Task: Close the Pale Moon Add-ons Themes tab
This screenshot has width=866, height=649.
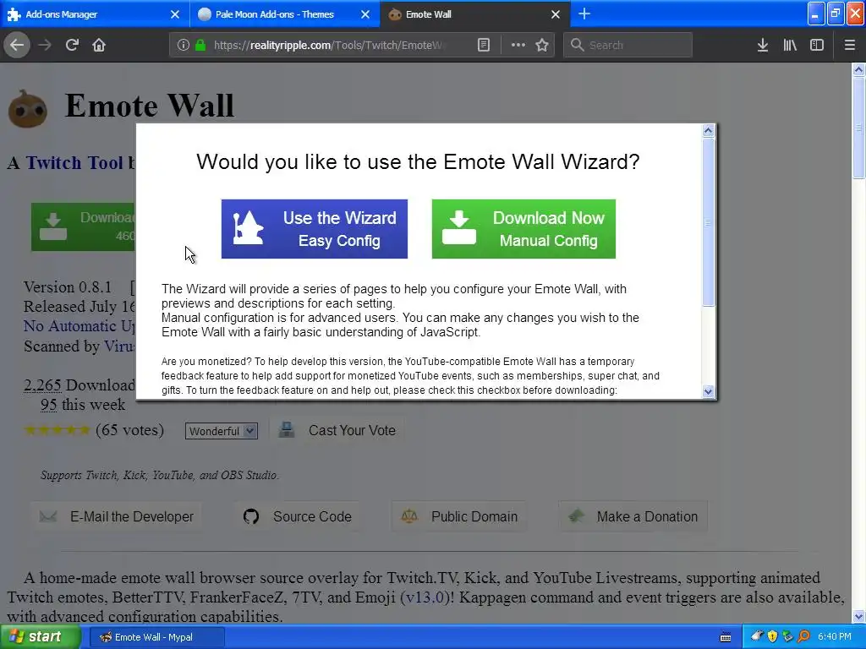Action: 365,14
